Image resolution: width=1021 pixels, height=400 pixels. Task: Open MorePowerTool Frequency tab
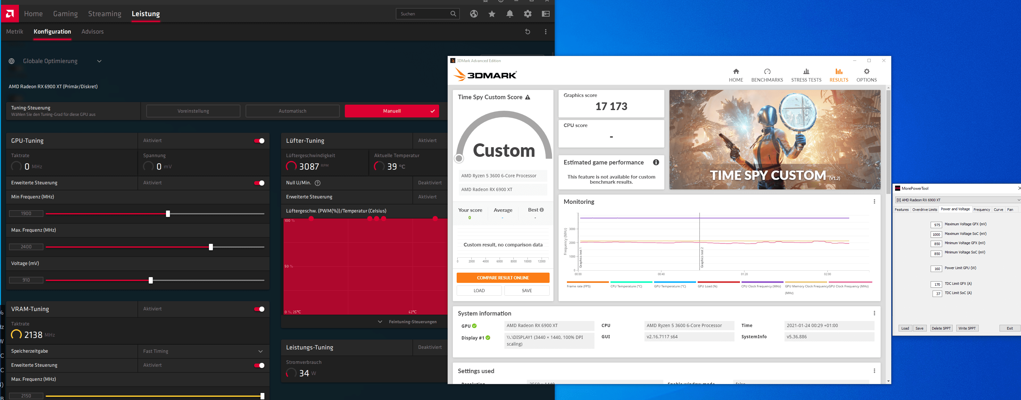(981, 210)
